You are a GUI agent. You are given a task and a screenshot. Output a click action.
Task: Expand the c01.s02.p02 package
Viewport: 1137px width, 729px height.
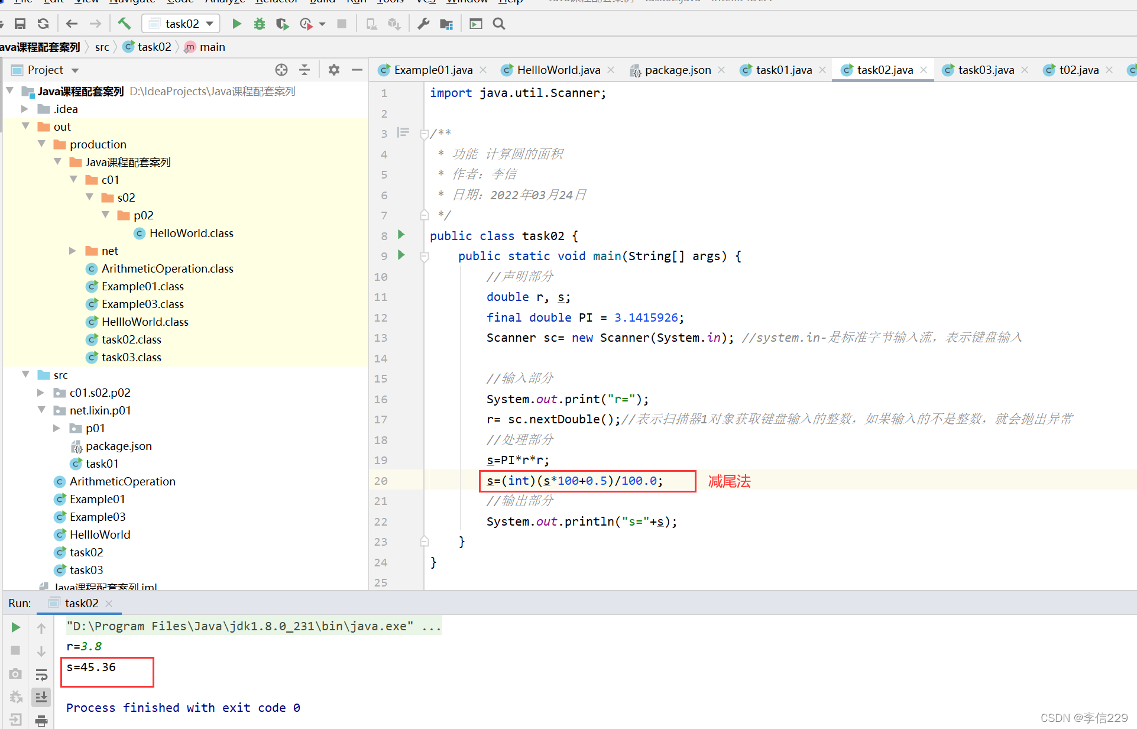pyautogui.click(x=41, y=393)
